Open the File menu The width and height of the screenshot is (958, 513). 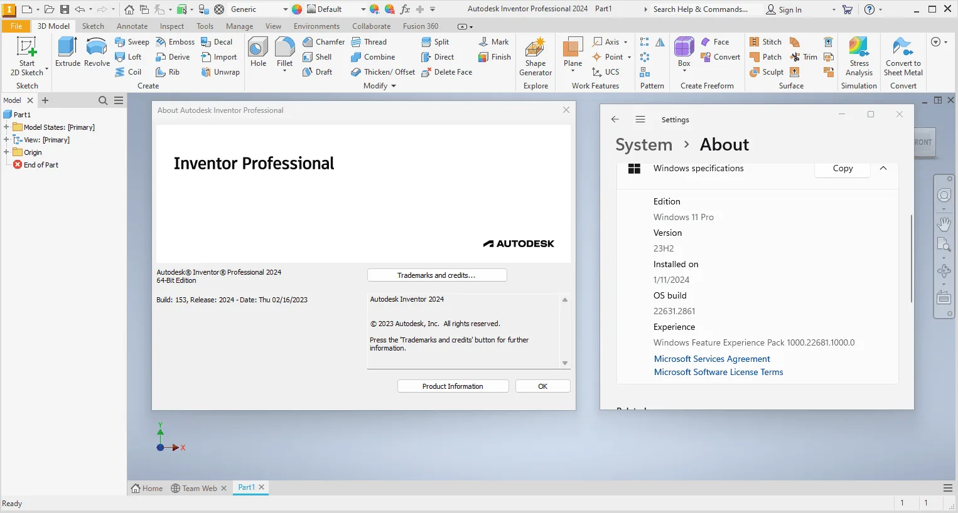[16, 26]
